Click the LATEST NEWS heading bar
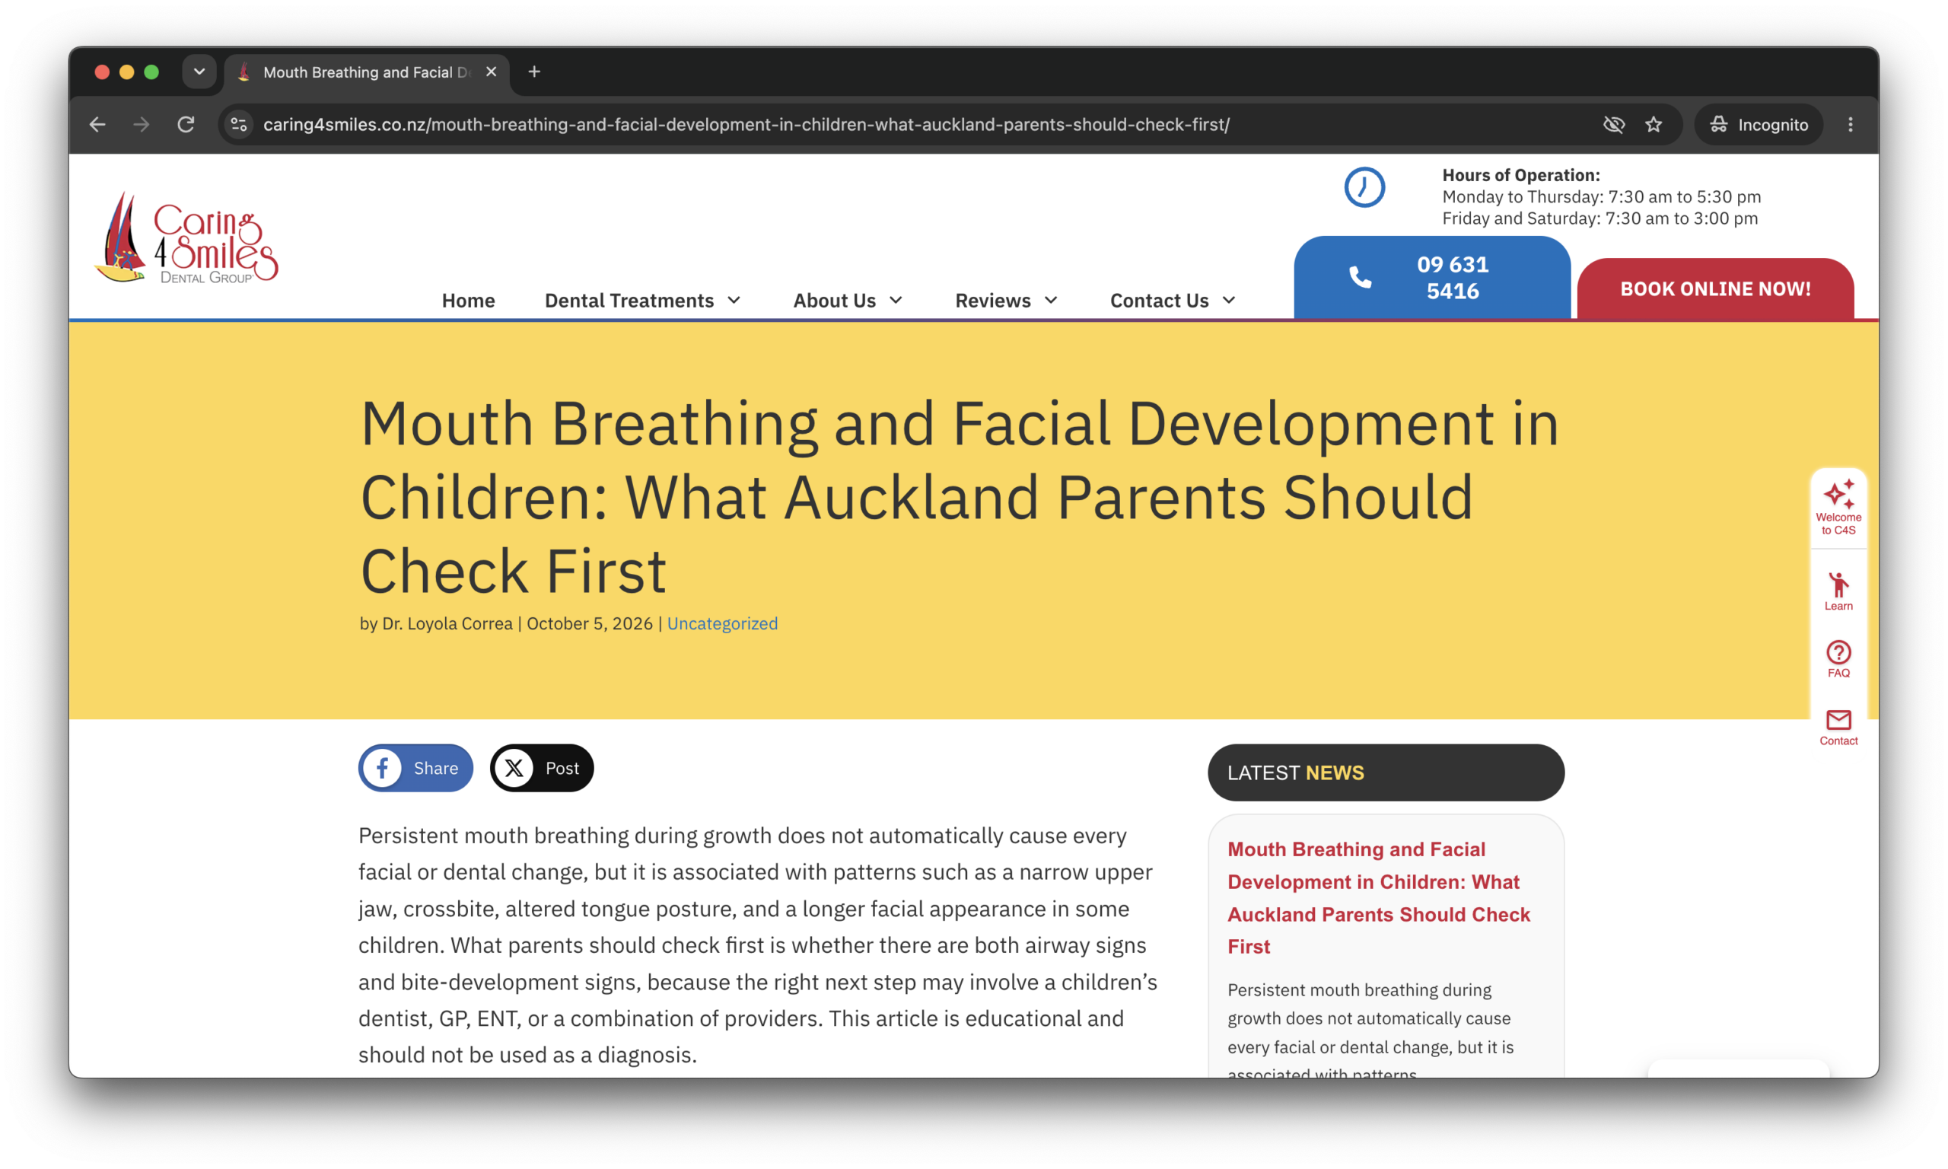This screenshot has width=1948, height=1169. pyautogui.click(x=1386, y=772)
